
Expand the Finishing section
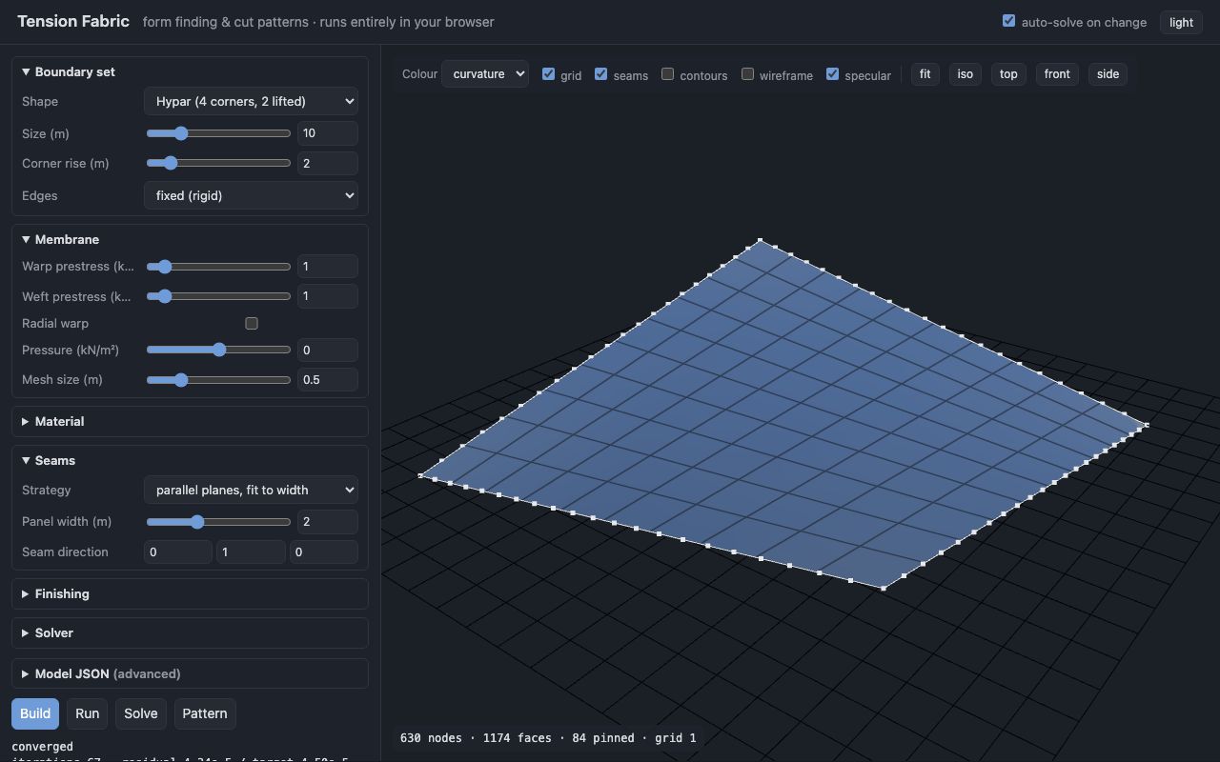(x=190, y=593)
